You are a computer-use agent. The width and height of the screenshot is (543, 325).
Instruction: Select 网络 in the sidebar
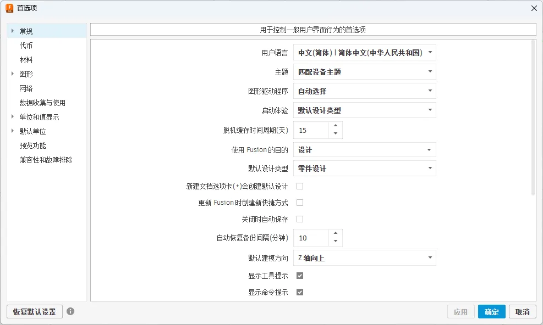tap(26, 88)
